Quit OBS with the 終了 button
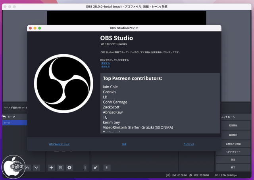This screenshot has width=254, height=180. (233, 168)
